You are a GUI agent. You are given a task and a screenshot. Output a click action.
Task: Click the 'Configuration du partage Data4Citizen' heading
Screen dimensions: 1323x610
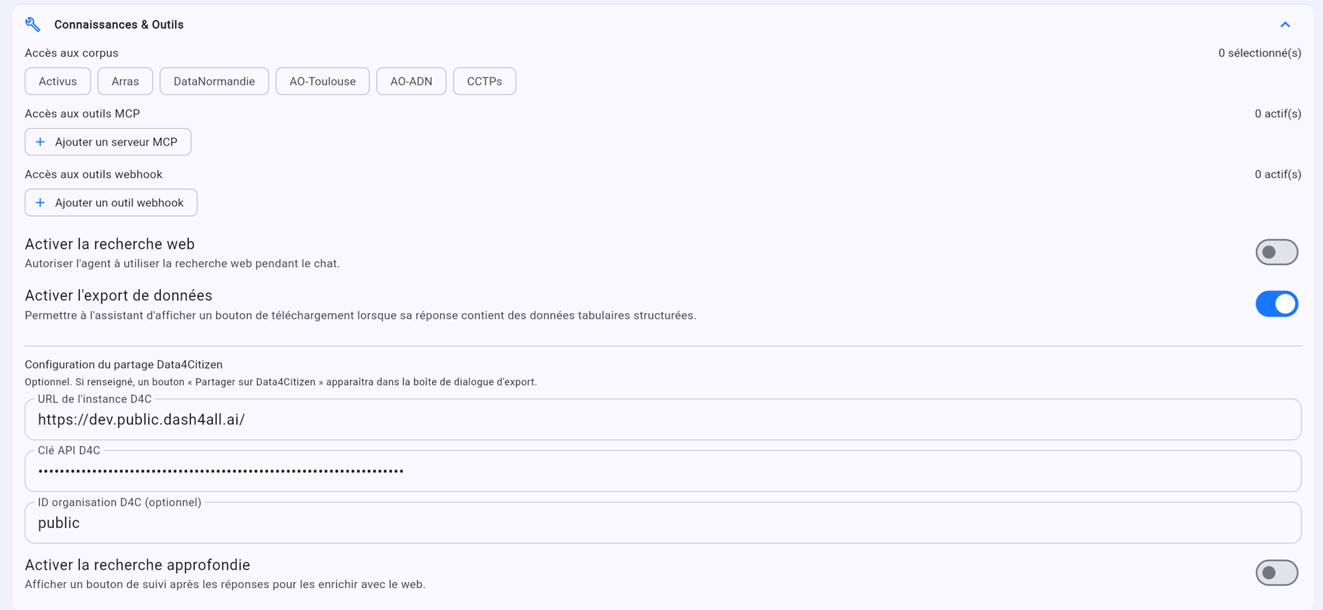pos(124,364)
